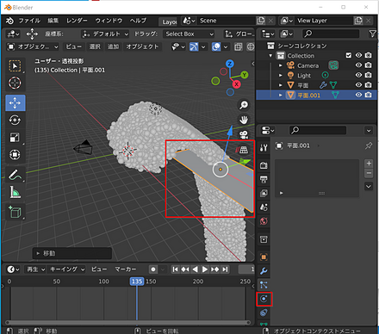Select the Measure tool
The image size is (379, 334).
[x=16, y=192]
